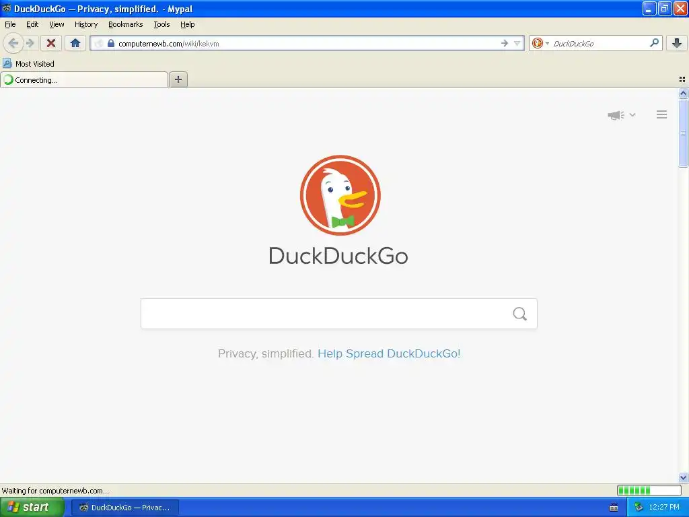This screenshot has width=689, height=517.
Task: Show all tabs grid button
Action: point(682,79)
